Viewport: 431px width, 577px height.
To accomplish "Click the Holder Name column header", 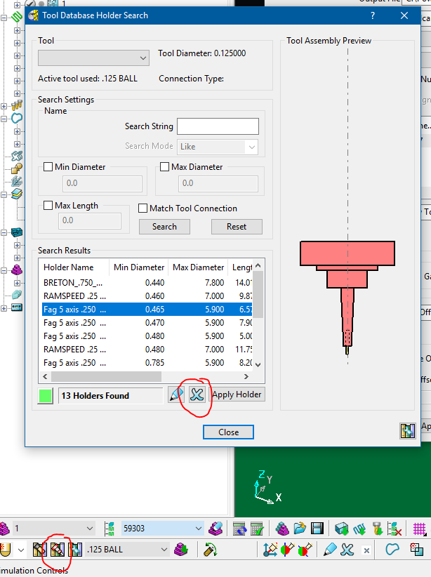I will click(x=74, y=267).
